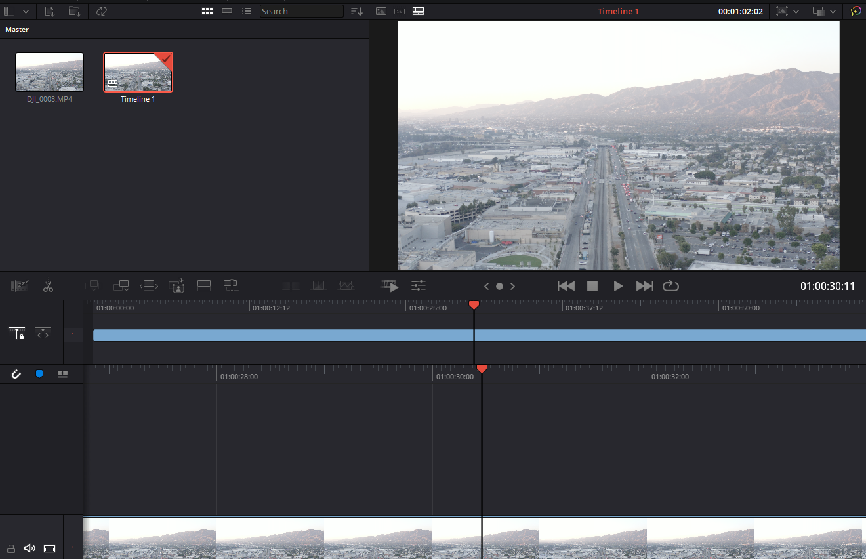
Task: Click the Add Track icon
Action: point(62,373)
